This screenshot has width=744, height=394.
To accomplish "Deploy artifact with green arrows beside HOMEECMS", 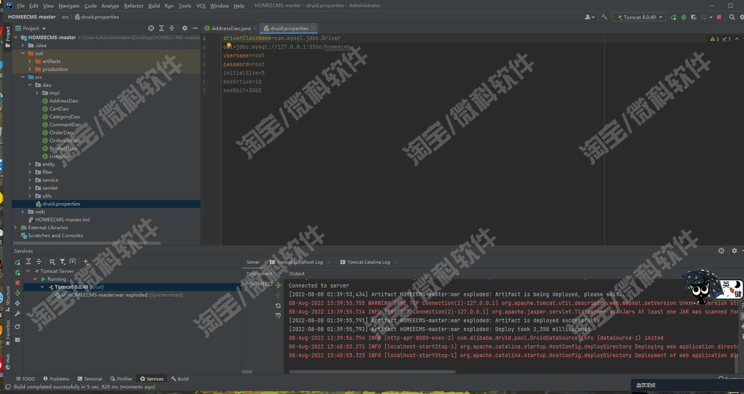I will (x=278, y=285).
